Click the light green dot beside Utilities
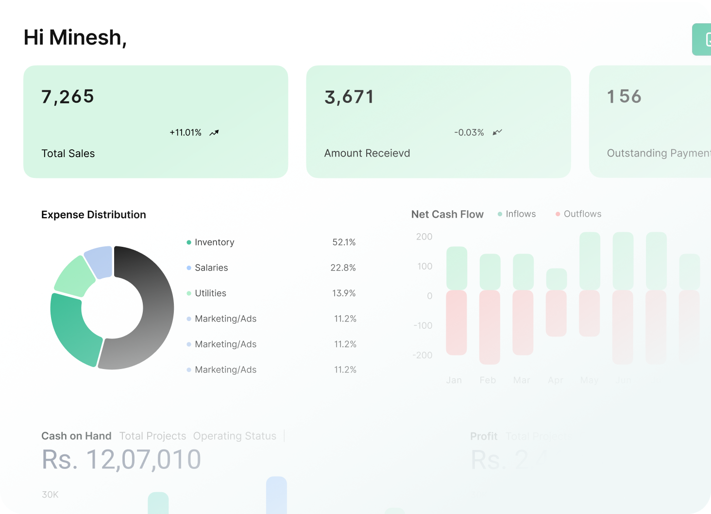The image size is (711, 514). (x=189, y=293)
